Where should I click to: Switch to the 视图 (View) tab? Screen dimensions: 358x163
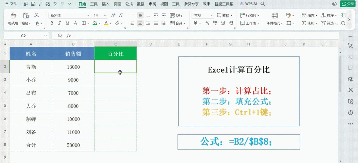click(164, 4)
